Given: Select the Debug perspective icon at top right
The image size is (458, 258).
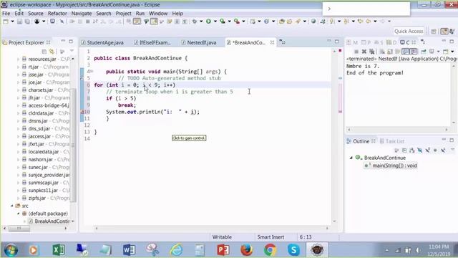Looking at the screenshot, I should tap(452, 32).
